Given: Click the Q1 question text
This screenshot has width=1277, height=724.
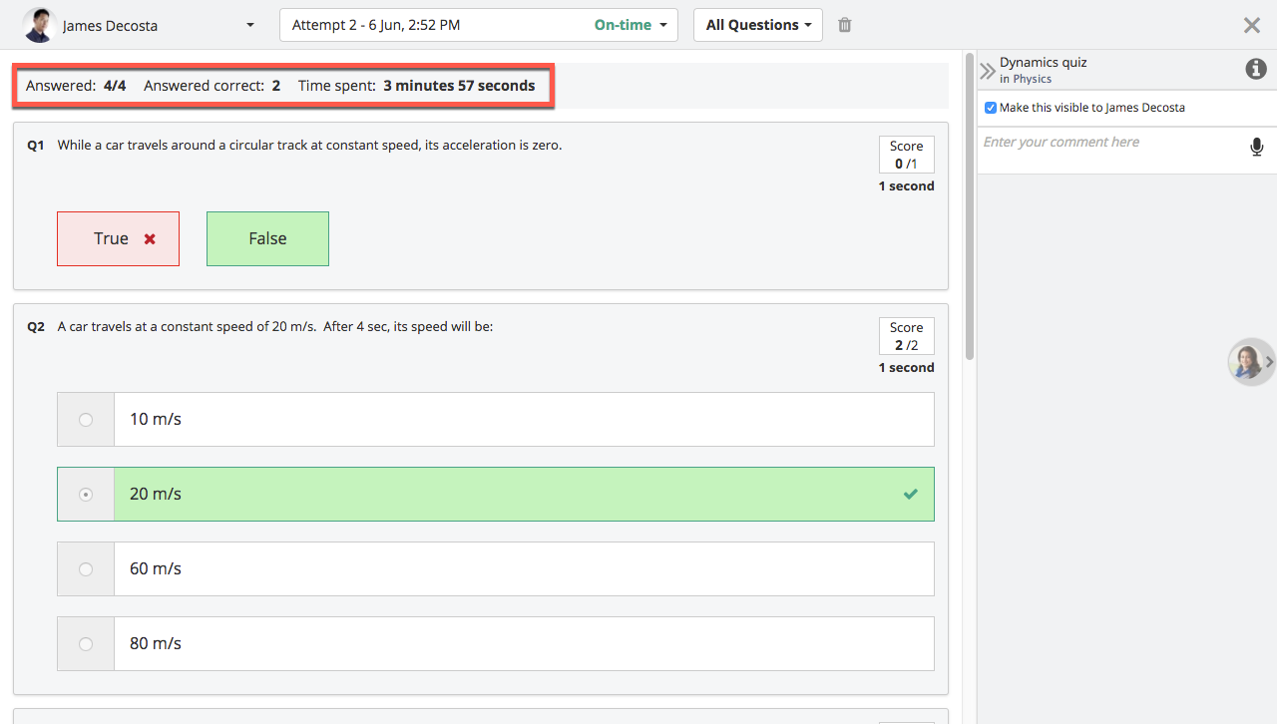Looking at the screenshot, I should (309, 145).
